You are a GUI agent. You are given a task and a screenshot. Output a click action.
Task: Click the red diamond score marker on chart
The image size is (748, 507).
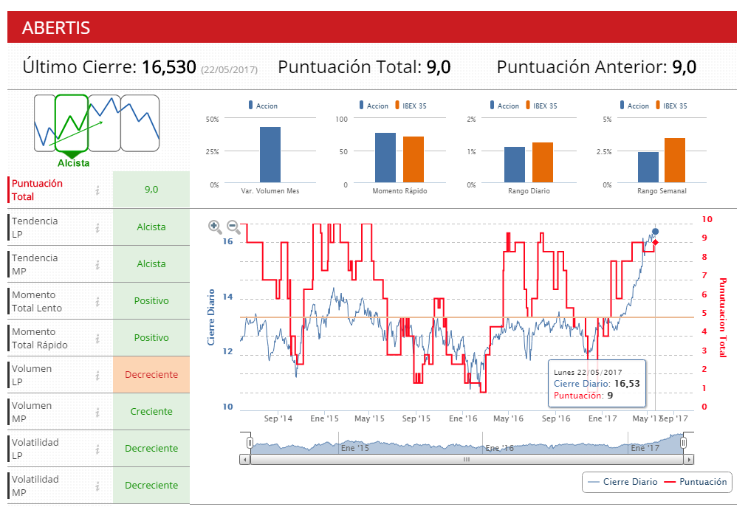pos(655,243)
